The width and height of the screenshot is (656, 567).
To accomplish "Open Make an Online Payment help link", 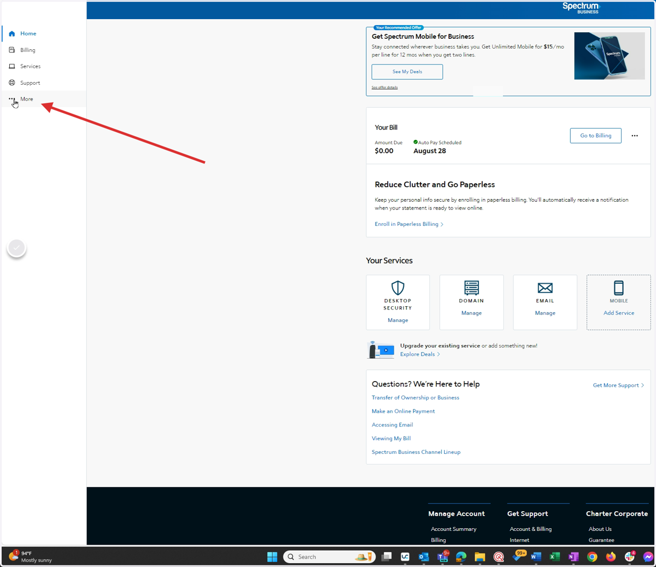I will pos(403,411).
